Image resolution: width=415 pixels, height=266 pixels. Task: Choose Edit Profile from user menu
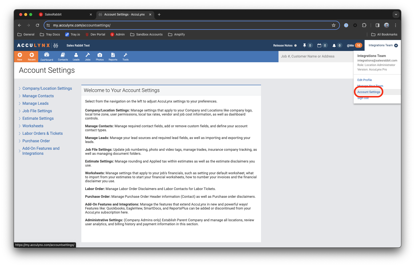pos(365,80)
